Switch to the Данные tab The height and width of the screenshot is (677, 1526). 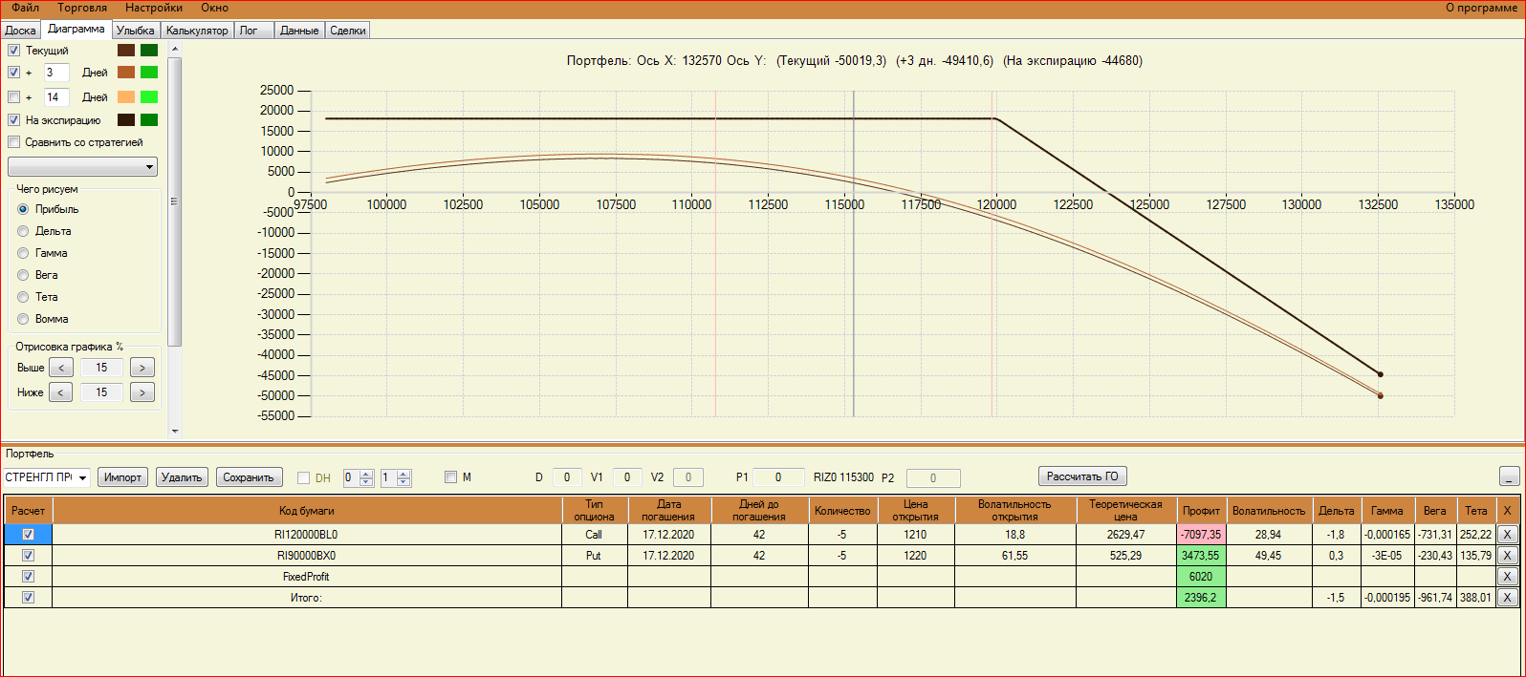(x=299, y=31)
